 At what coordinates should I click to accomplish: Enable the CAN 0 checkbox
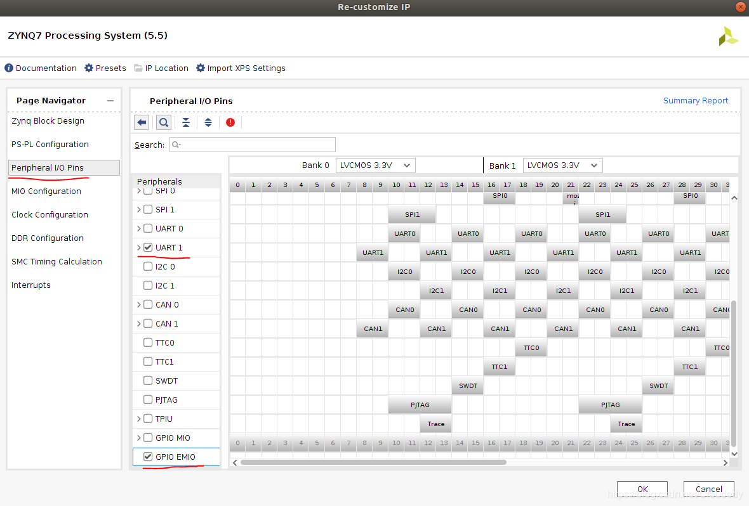[148, 304]
